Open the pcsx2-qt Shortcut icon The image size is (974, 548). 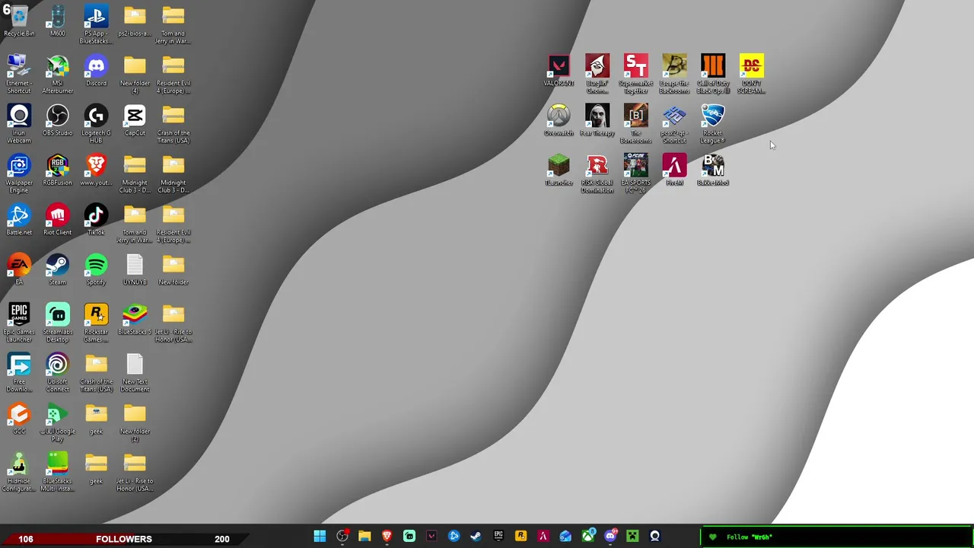click(x=674, y=123)
